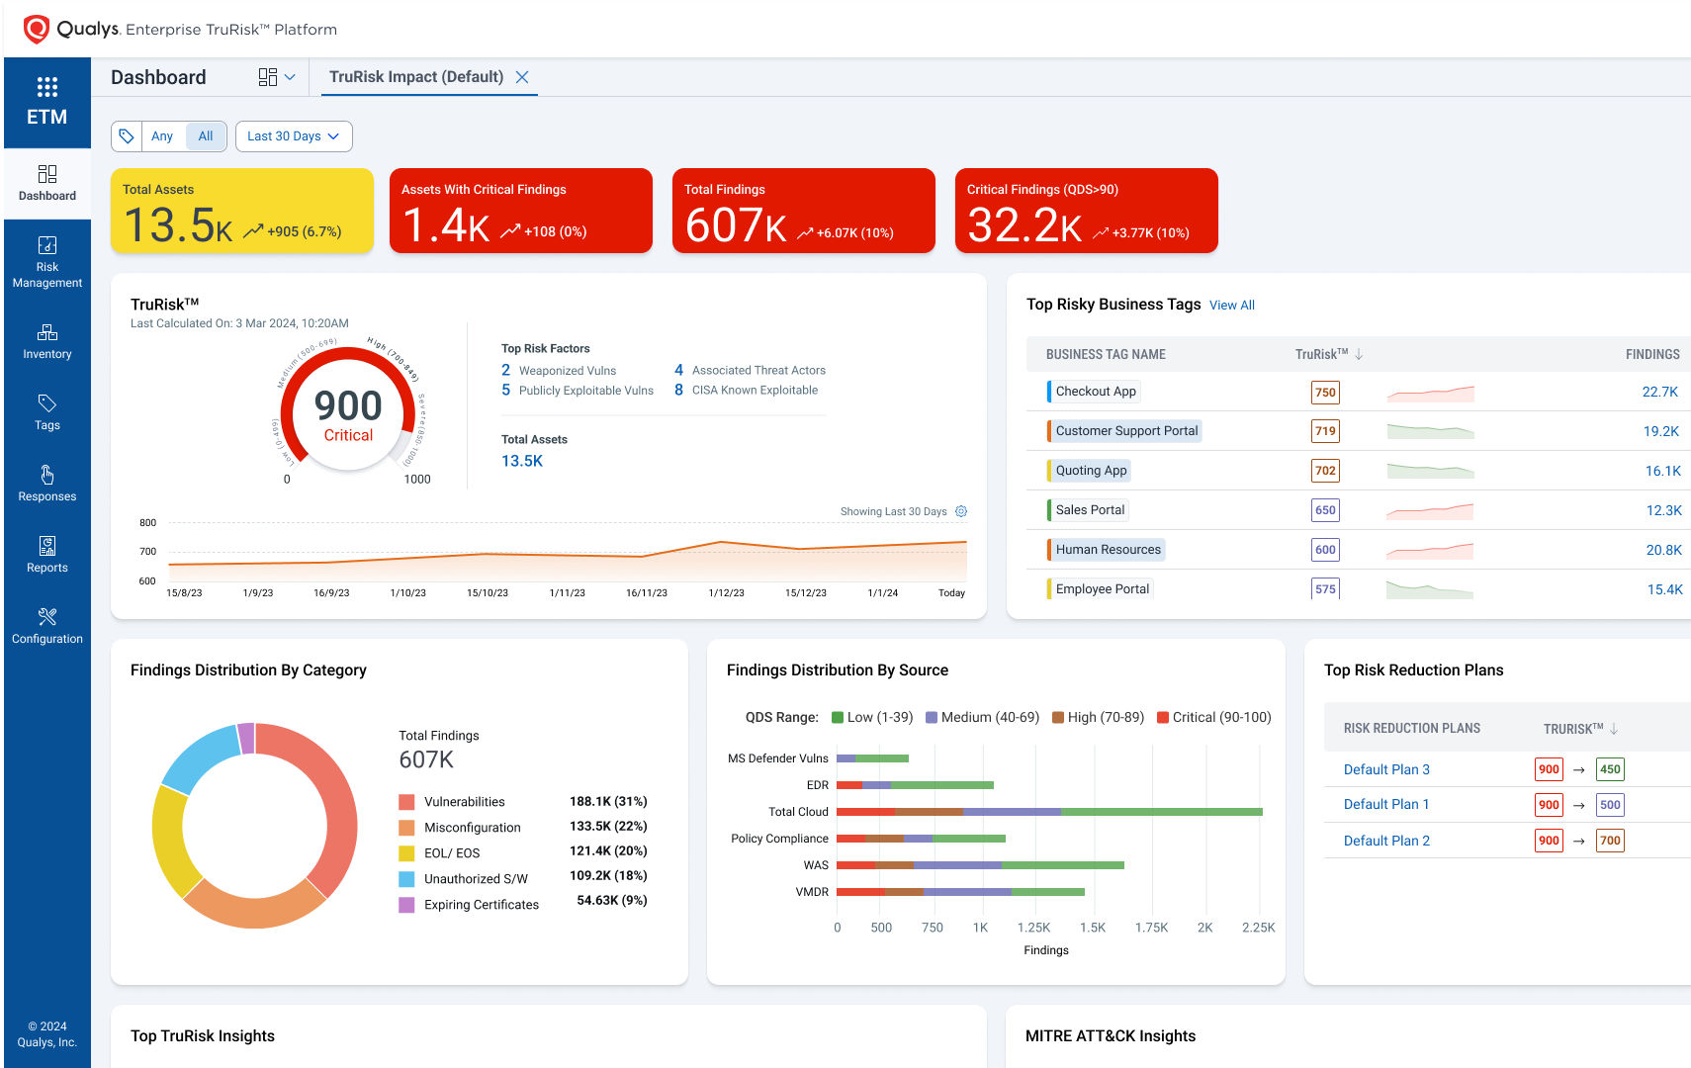Open Responses in sidebar
Viewport: 1691px width, 1068px height.
point(46,484)
